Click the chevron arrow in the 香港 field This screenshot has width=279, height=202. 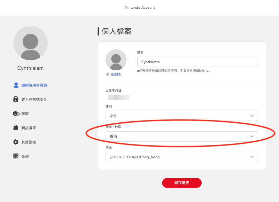pos(252,137)
